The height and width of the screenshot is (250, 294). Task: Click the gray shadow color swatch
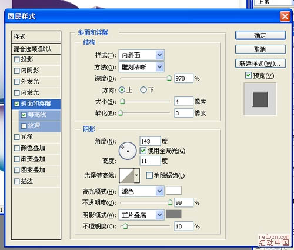pos(173,214)
